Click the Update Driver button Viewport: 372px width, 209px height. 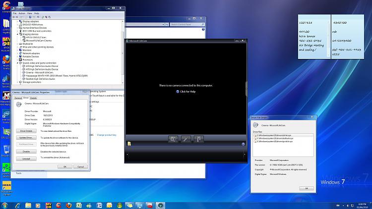tap(26, 138)
